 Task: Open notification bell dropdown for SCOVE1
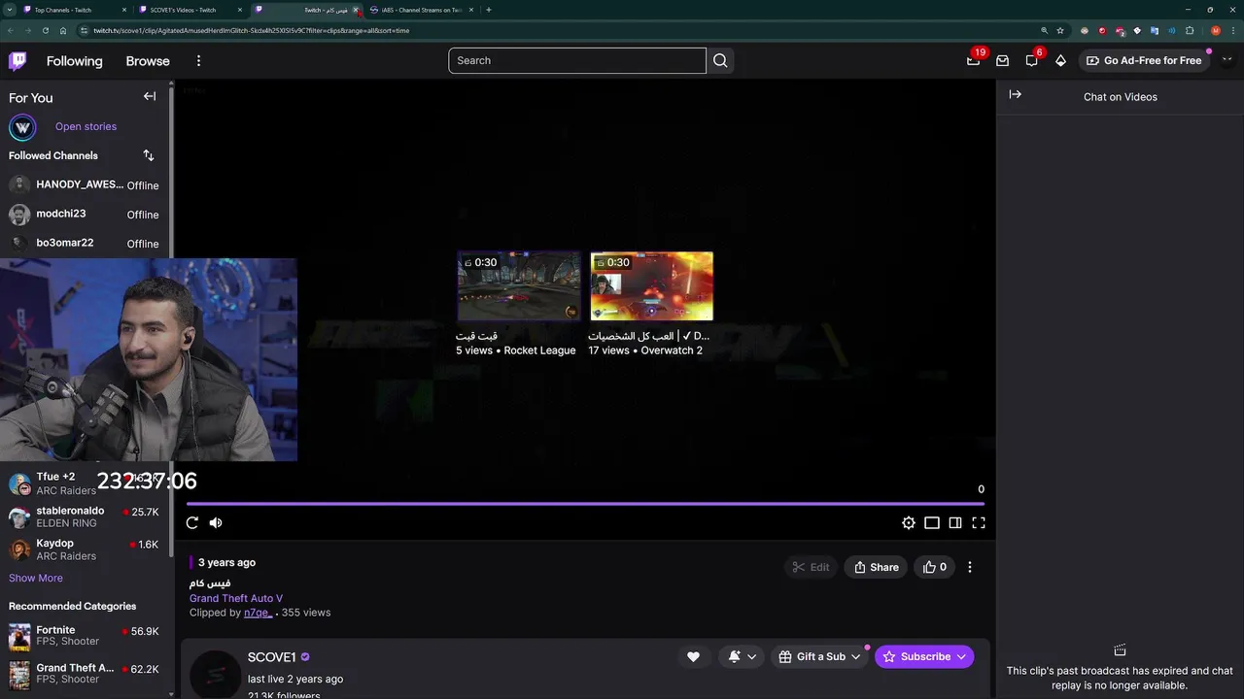743,657
